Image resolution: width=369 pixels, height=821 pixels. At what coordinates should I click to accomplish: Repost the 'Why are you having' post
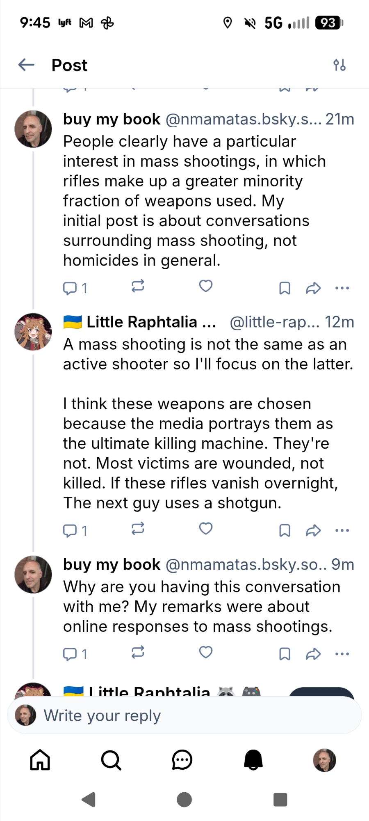coord(138,652)
